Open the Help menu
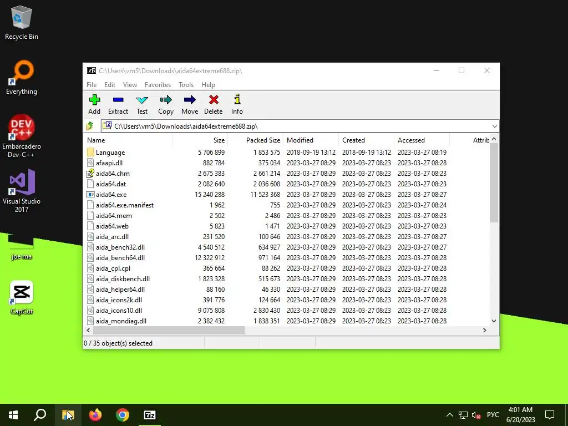 pos(209,85)
